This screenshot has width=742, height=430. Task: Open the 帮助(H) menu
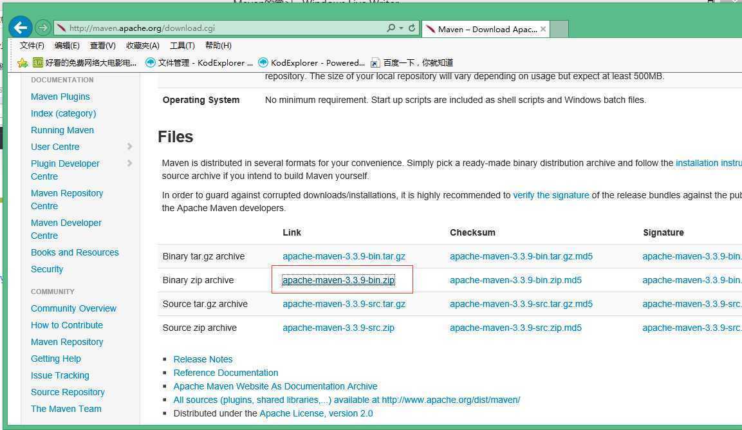pyautogui.click(x=218, y=46)
